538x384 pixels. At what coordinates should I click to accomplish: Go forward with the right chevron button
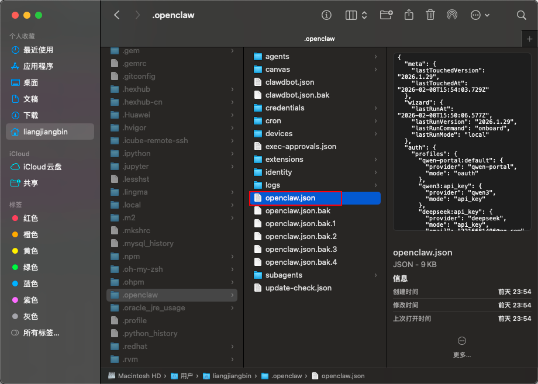tap(137, 15)
